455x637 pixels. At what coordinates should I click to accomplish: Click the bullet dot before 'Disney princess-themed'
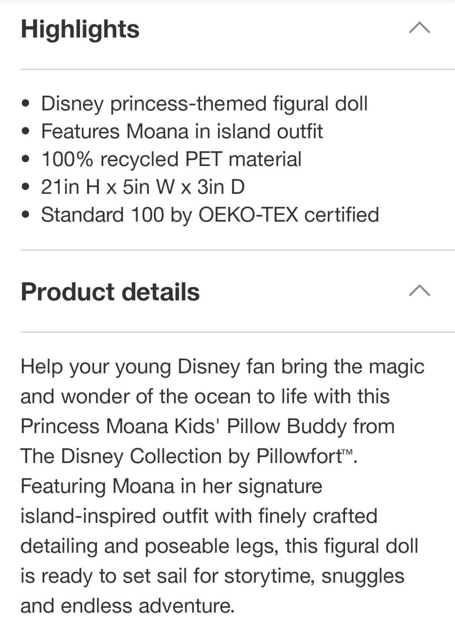pos(27,104)
